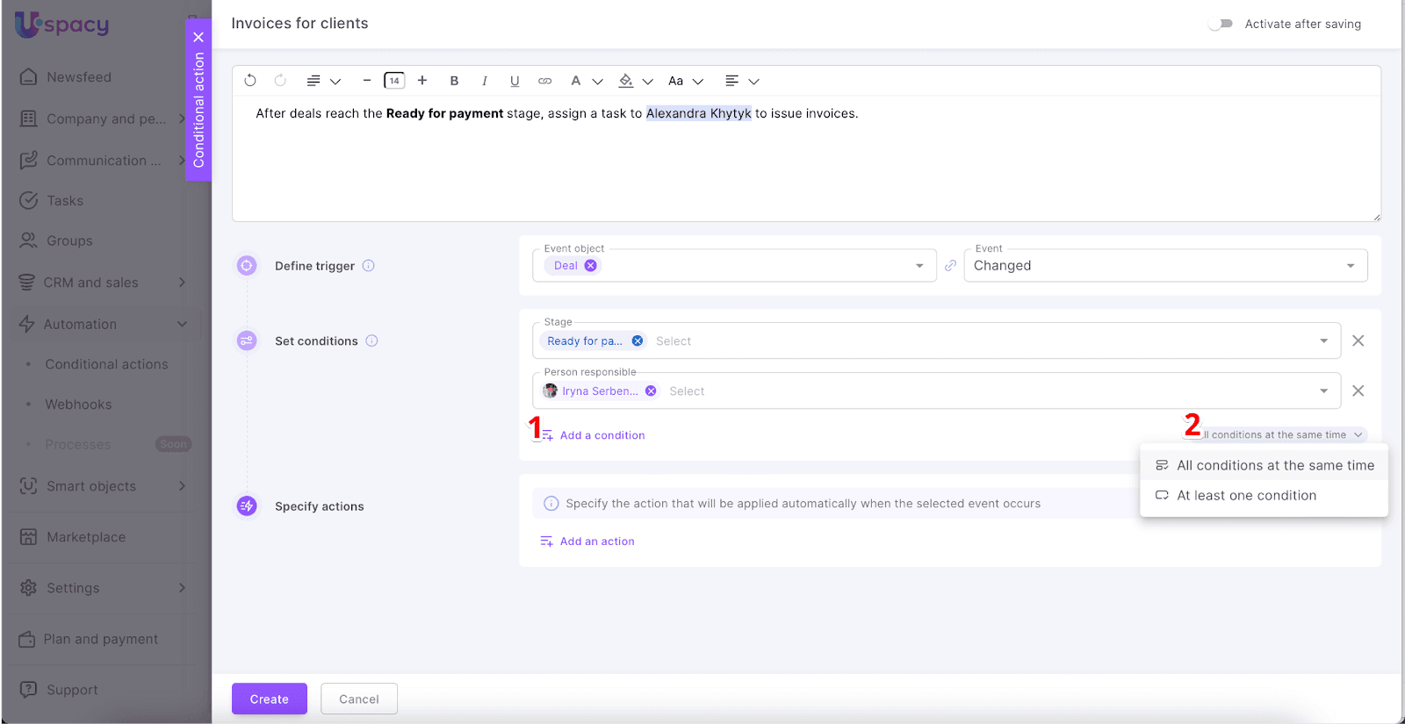Click the undo icon in editor toolbar
The image size is (1405, 724).
pyautogui.click(x=250, y=81)
